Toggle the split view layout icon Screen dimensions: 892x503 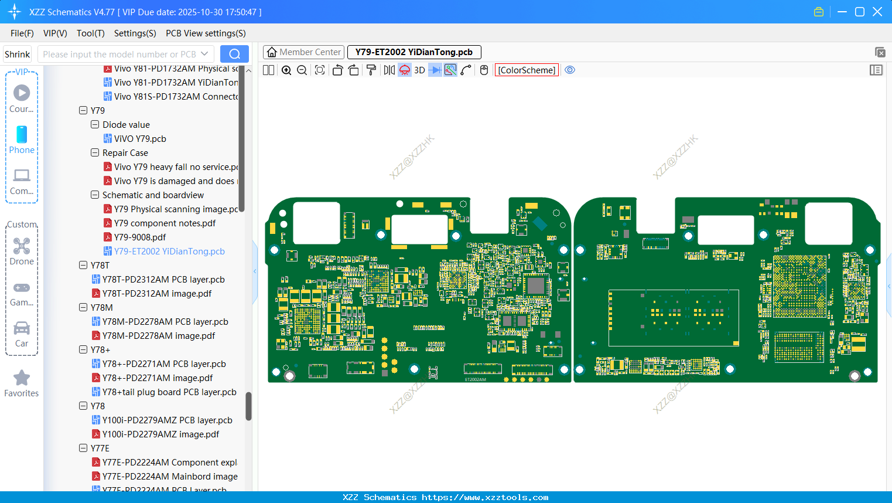click(269, 70)
